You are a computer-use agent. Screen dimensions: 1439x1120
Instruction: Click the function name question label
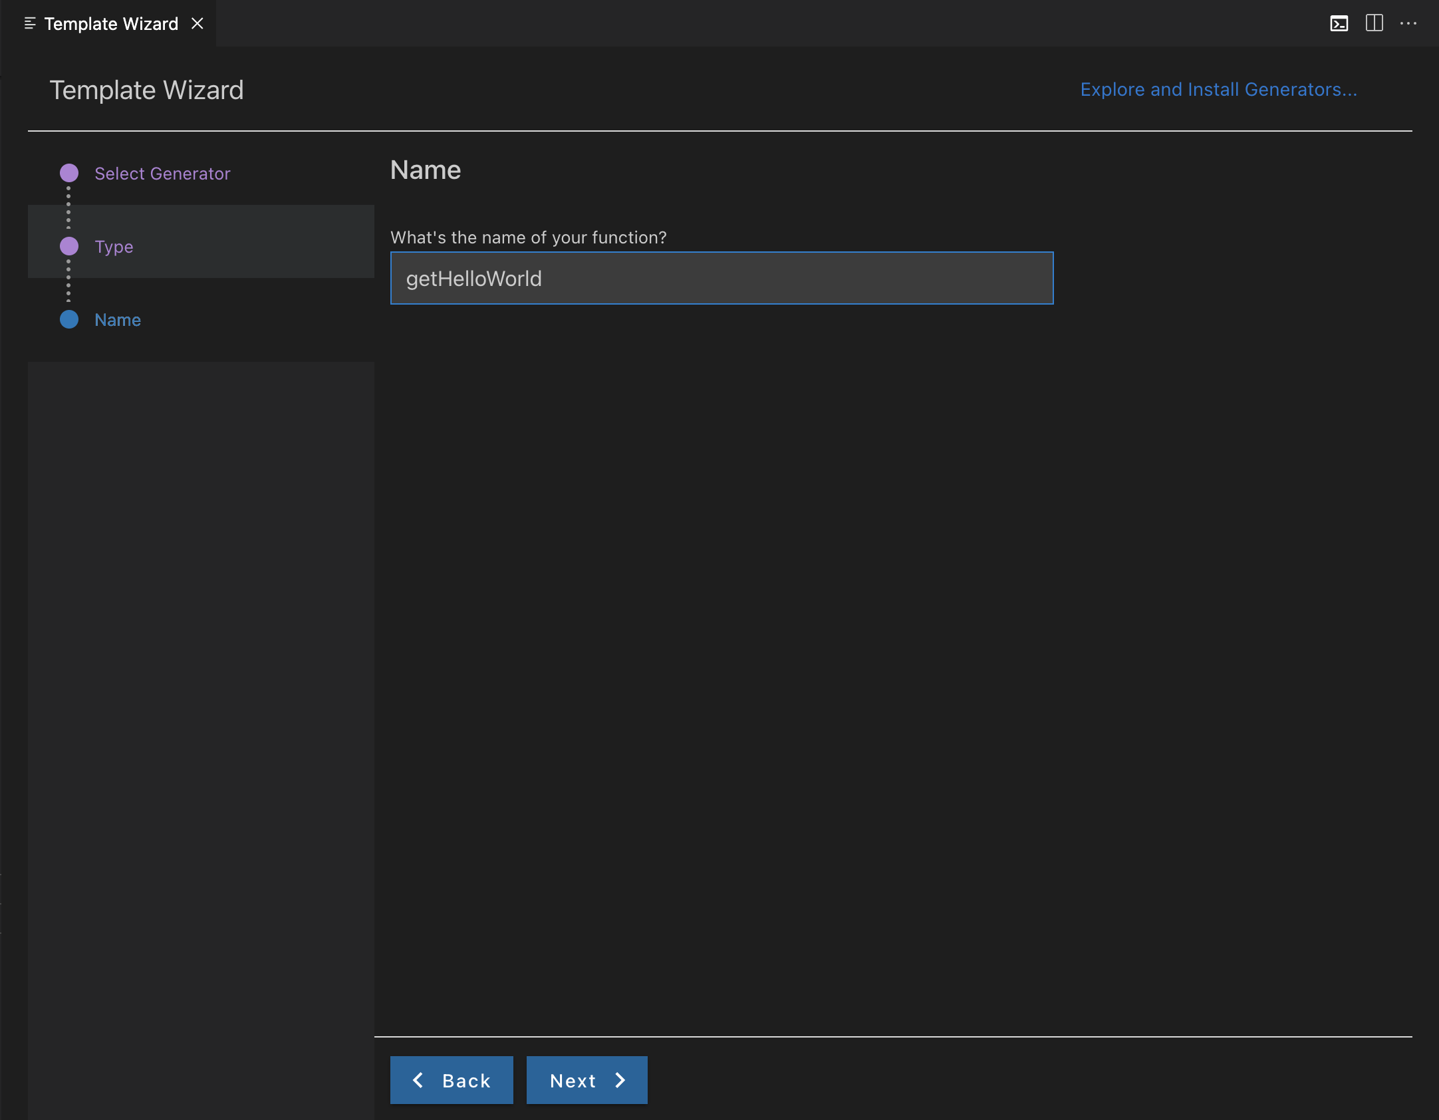click(528, 237)
